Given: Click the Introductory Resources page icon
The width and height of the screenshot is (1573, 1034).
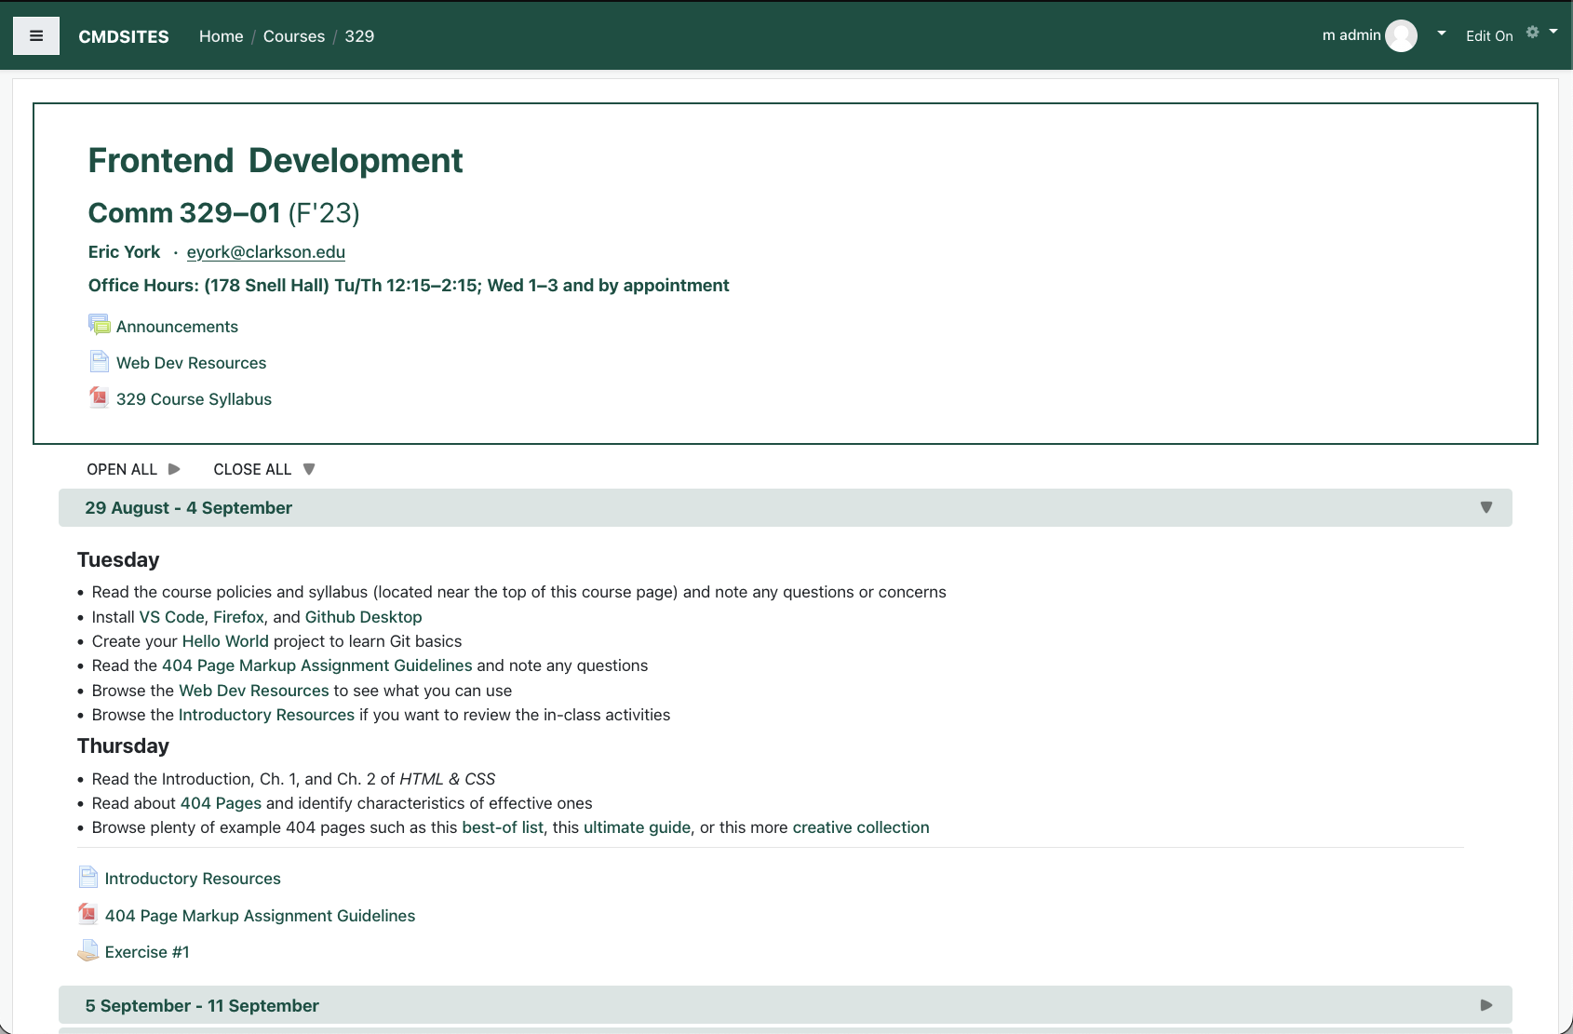Looking at the screenshot, I should (88, 877).
